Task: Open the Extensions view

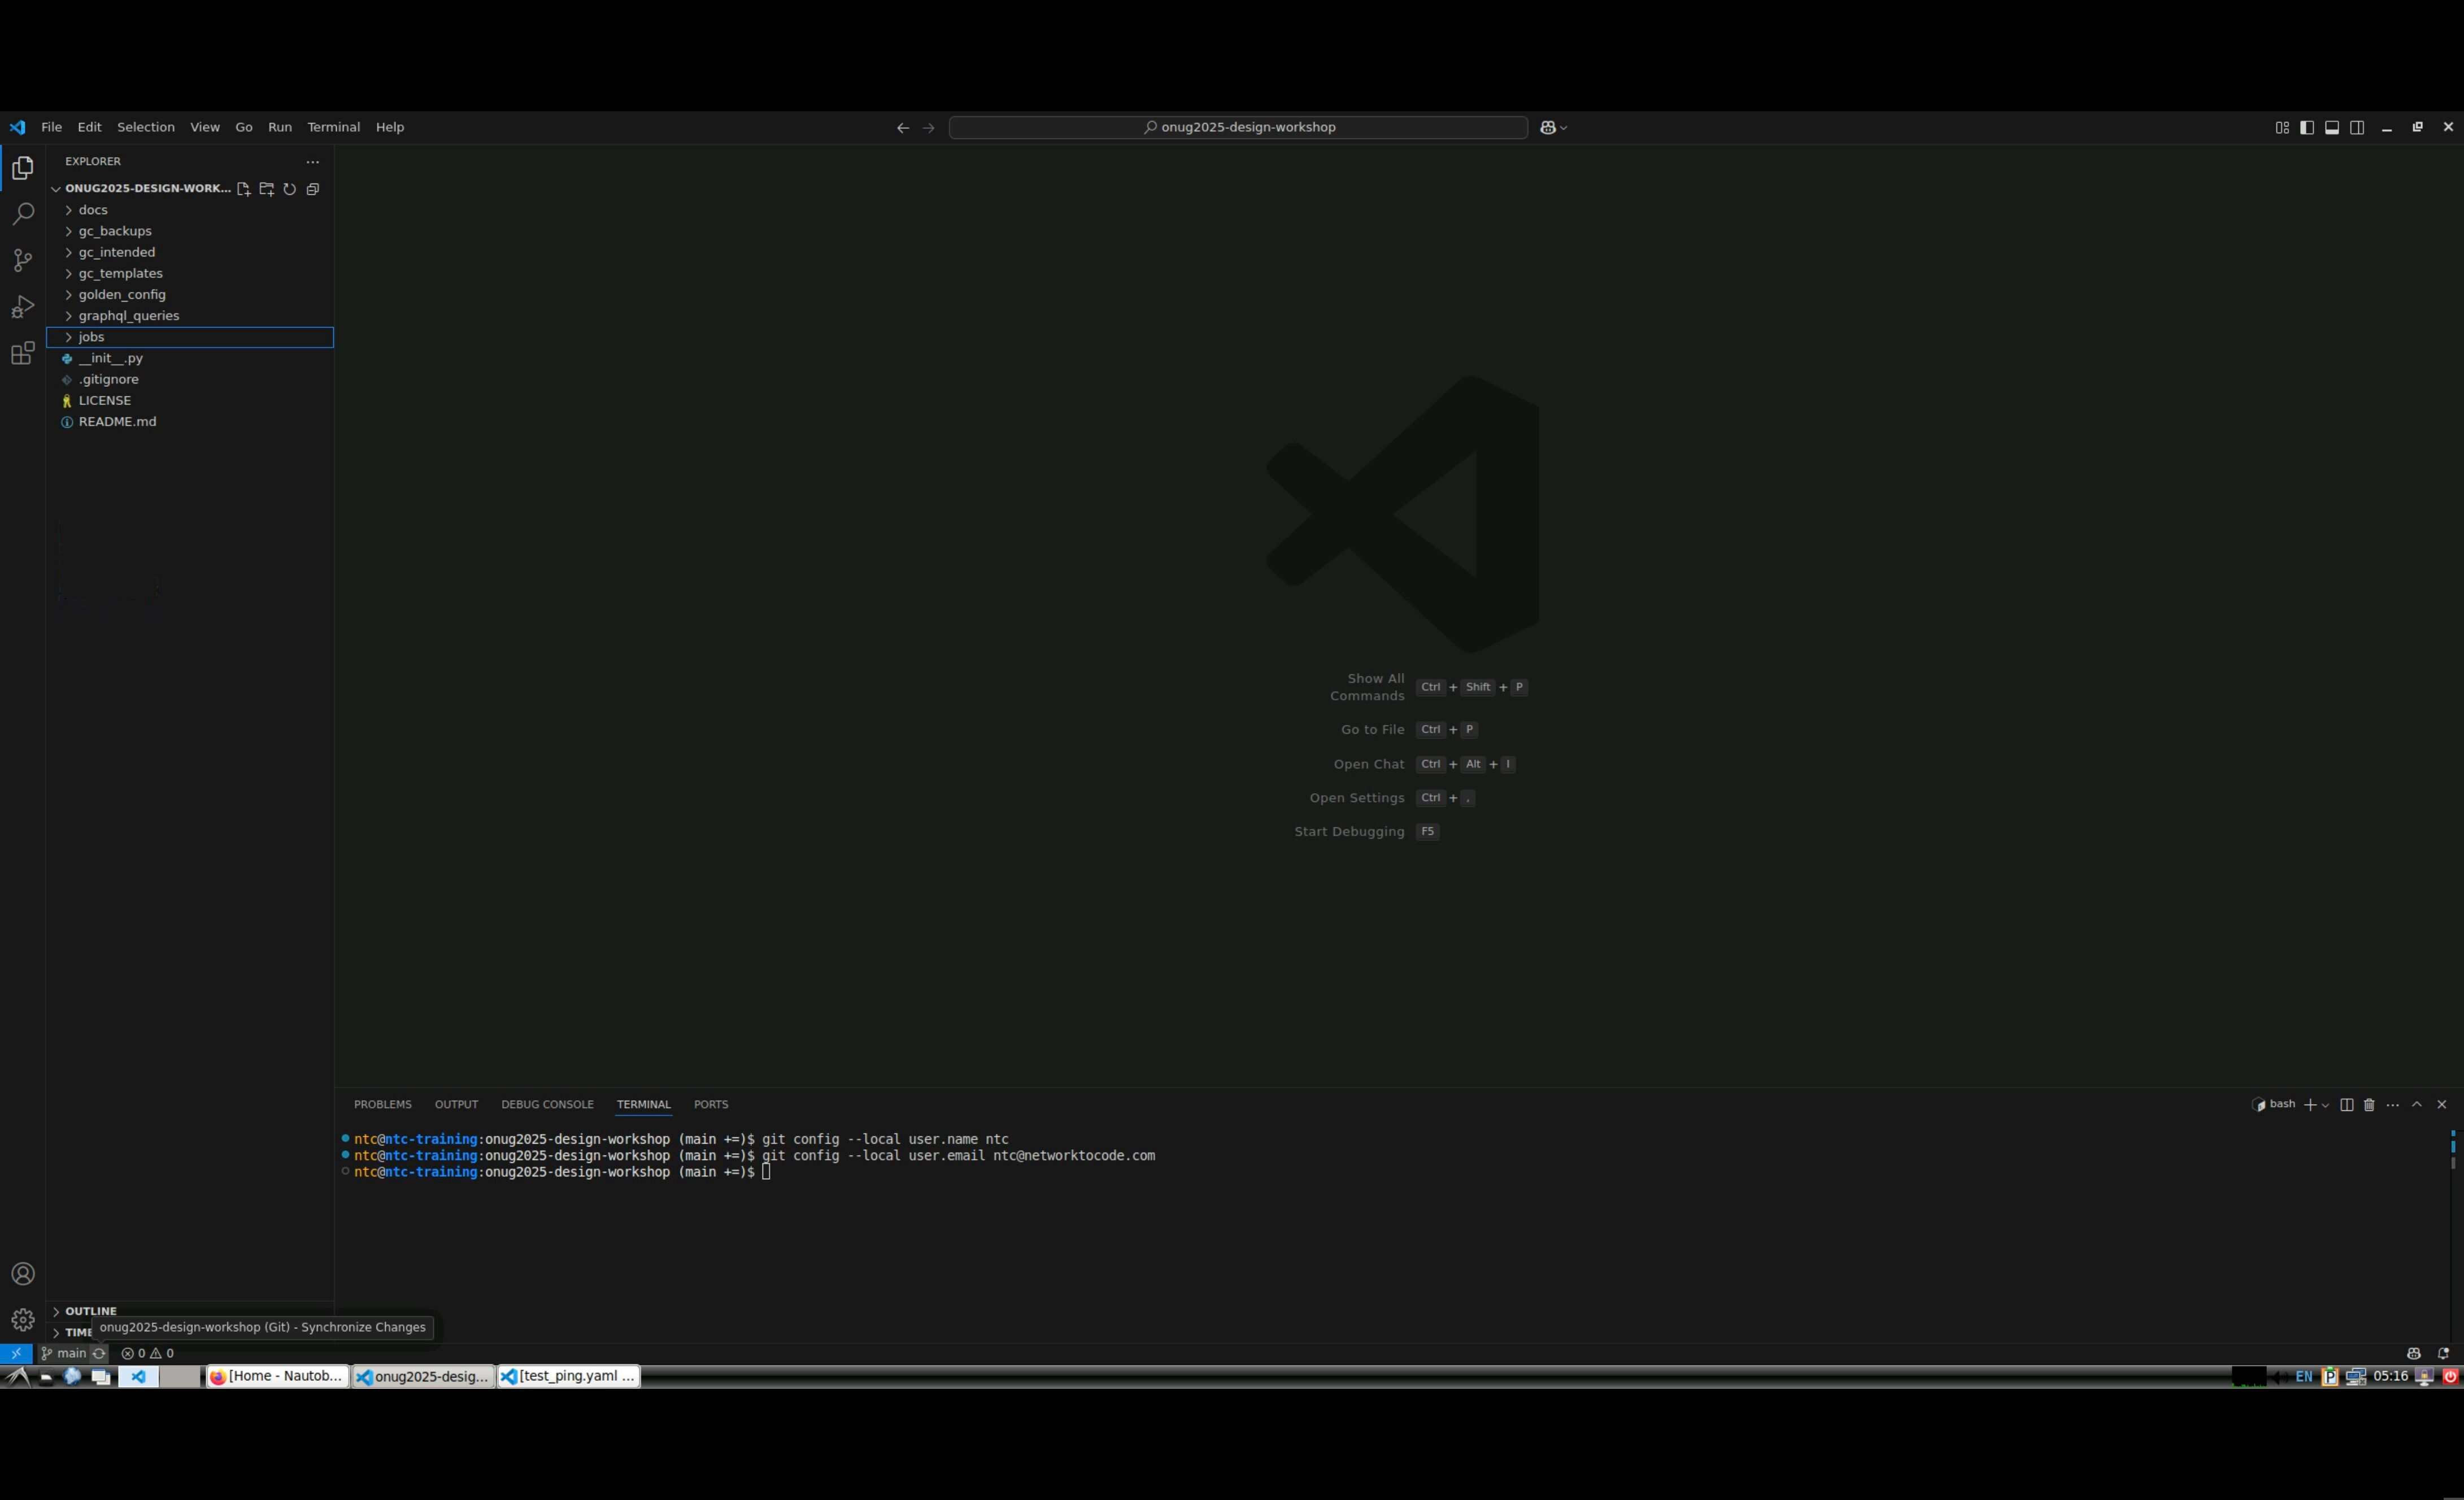Action: coord(22,354)
